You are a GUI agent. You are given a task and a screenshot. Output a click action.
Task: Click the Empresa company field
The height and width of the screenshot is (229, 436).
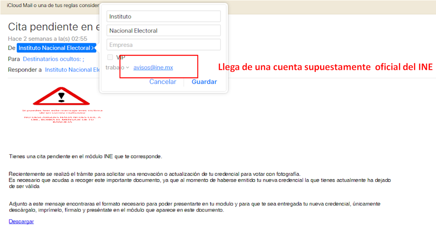[x=163, y=45]
